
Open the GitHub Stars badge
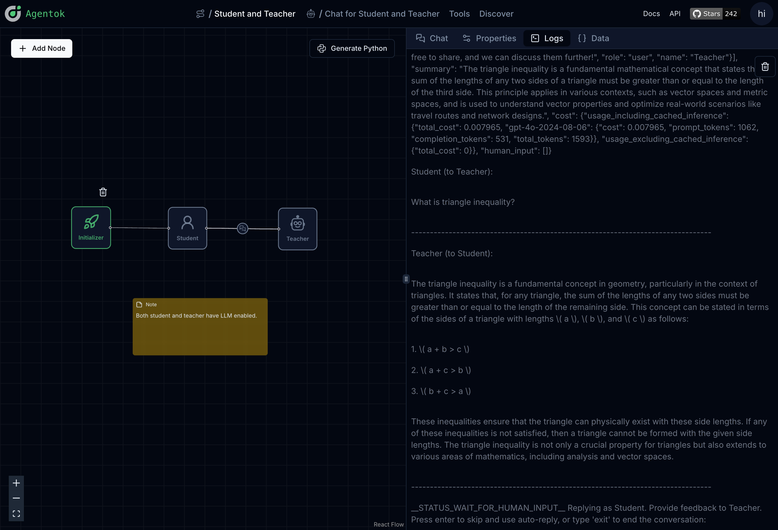[715, 14]
